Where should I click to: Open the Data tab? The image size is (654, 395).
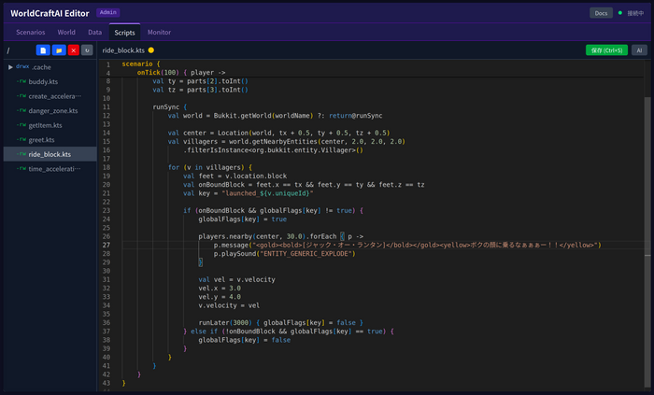pyautogui.click(x=94, y=32)
